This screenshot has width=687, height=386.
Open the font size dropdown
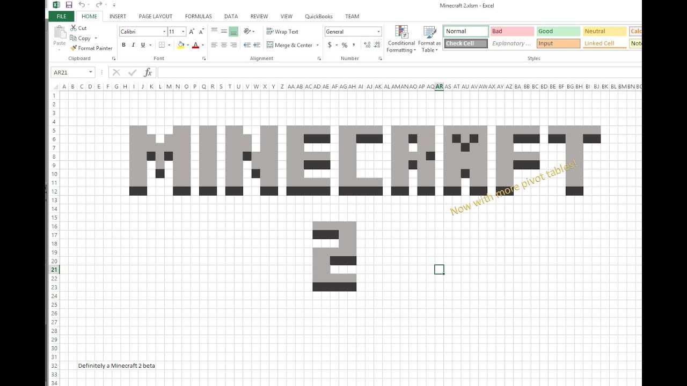click(x=183, y=32)
